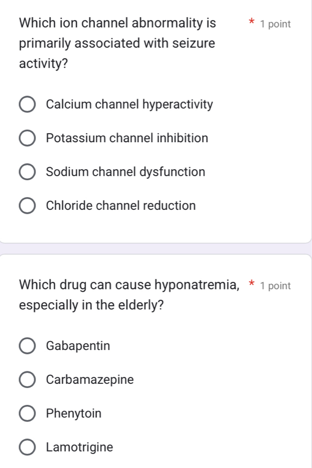This screenshot has height=468, width=312.
Task: Click the Carbamazepine answer text label
Action: [x=89, y=379]
